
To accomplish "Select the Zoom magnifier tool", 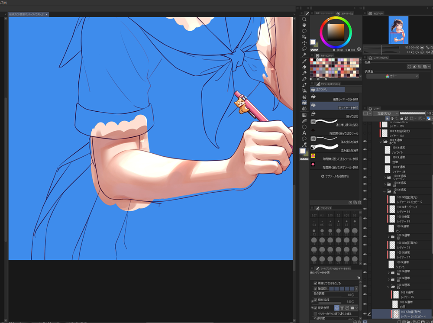I will tap(304, 19).
